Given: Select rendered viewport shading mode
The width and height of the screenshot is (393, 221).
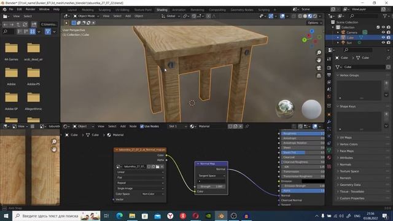Looking at the screenshot, I should 315,16.
